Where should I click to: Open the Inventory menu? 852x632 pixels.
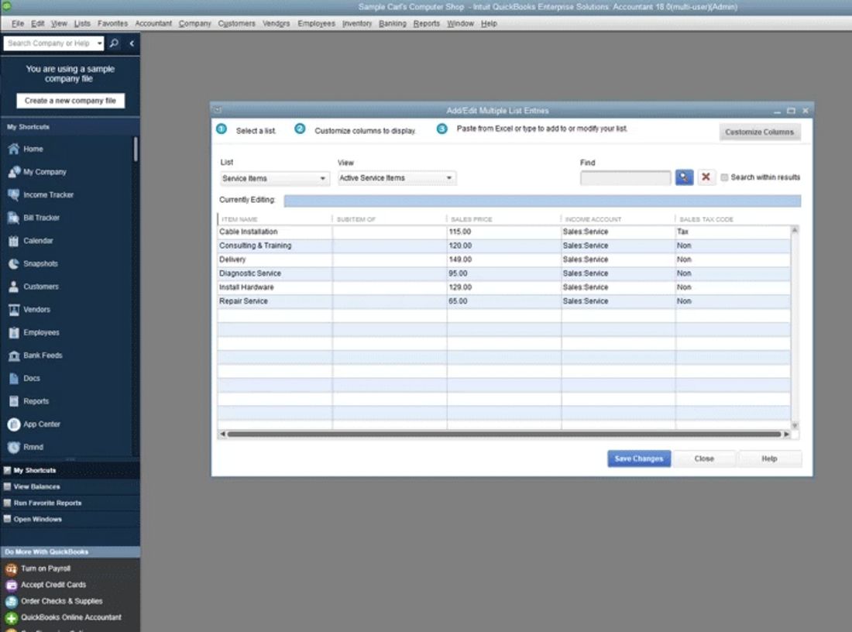(x=357, y=23)
